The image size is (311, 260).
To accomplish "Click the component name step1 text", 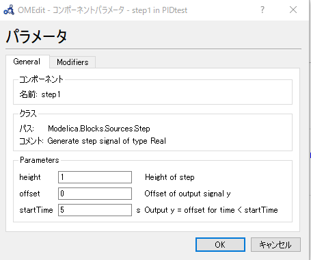I will (51, 94).
